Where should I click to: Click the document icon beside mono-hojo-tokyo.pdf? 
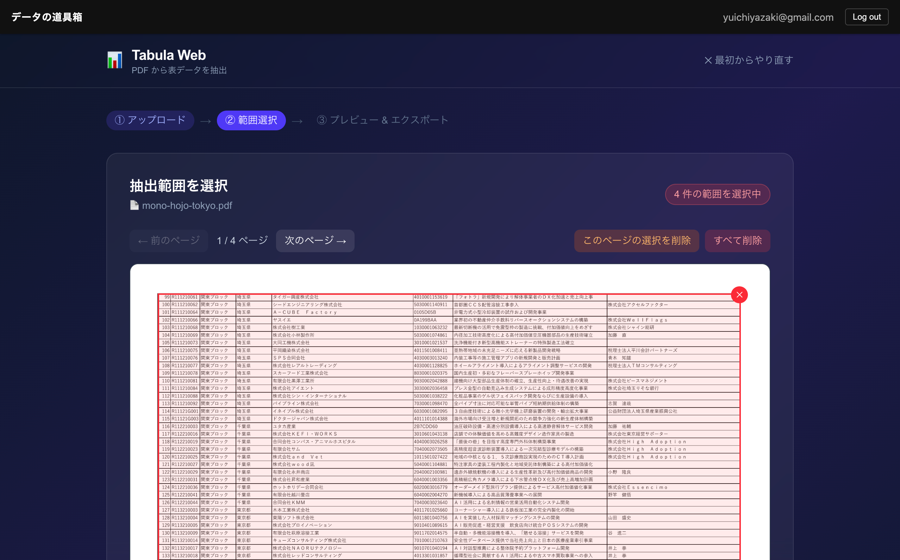(134, 205)
